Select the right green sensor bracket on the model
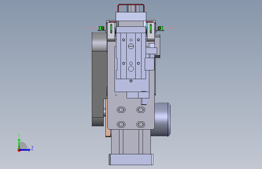The height and width of the screenshot is (169, 262). click(x=160, y=28)
